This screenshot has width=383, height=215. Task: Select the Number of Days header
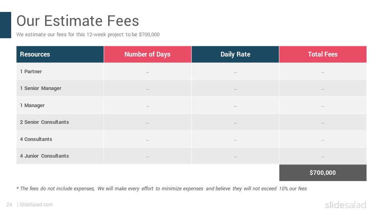(148, 55)
